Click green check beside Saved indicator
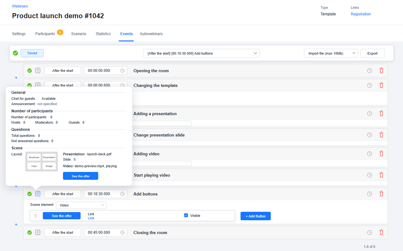 point(15,53)
